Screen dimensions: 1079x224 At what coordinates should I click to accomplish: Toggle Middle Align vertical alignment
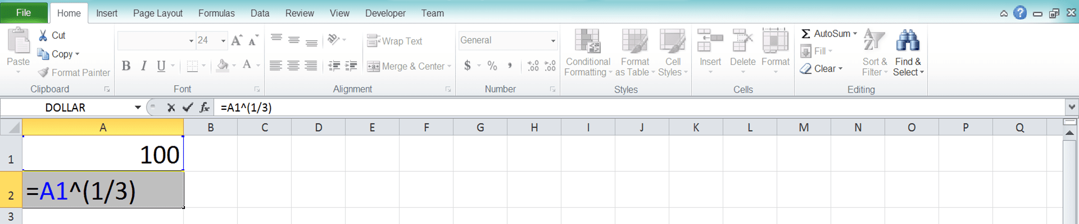click(x=294, y=40)
